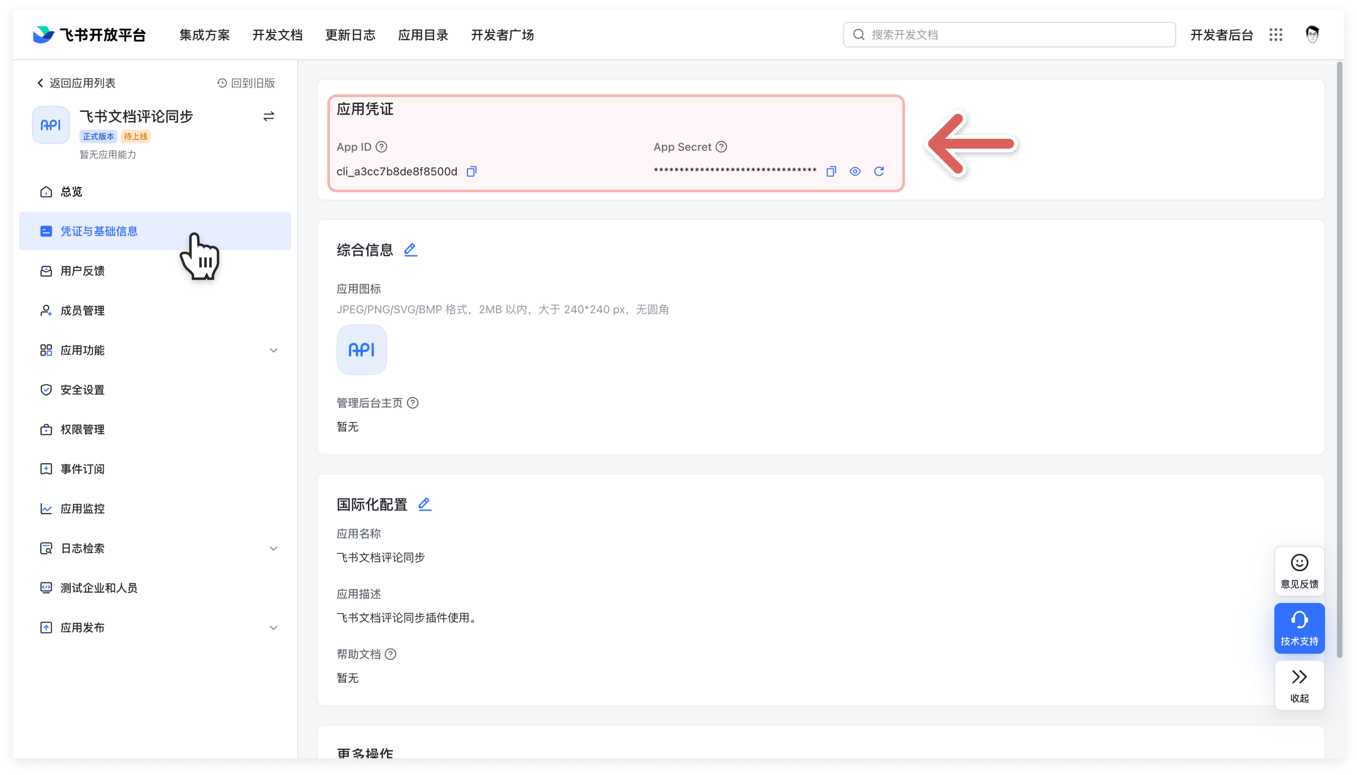Focus the 搜索开发文档 search field
This screenshot has width=1357, height=775.
tap(1009, 35)
